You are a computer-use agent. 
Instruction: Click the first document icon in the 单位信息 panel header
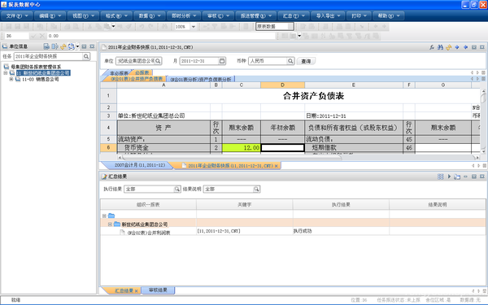pyautogui.click(x=46, y=46)
